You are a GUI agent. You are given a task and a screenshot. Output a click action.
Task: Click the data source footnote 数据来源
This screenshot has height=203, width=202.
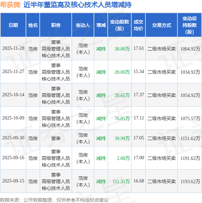click(54, 200)
